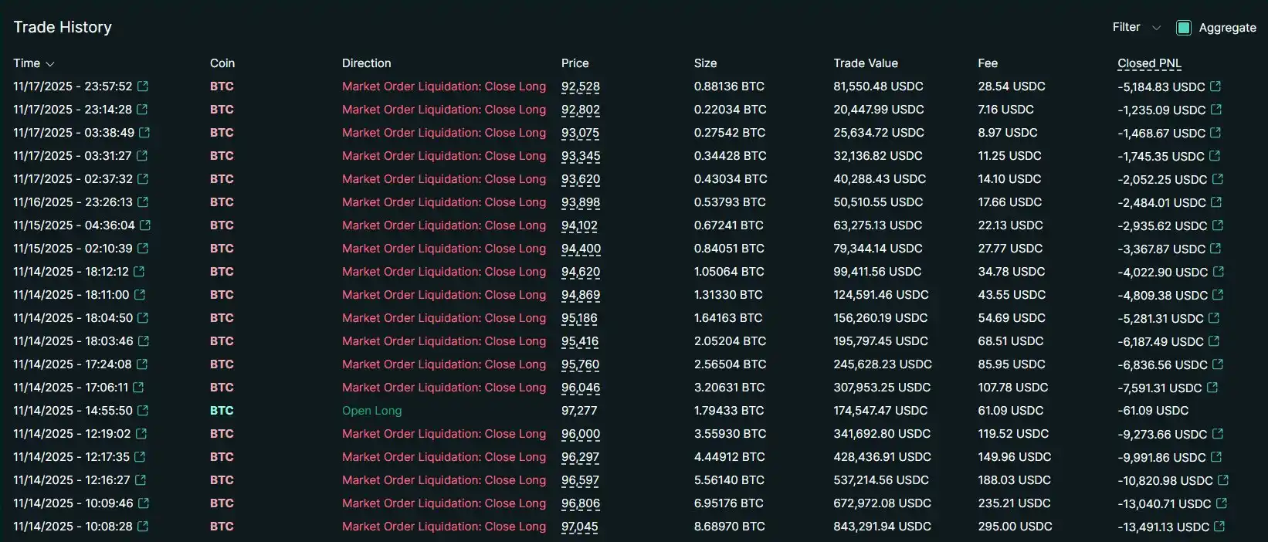Click share icon next to -9,273.66 USDC PNL

(x=1218, y=434)
